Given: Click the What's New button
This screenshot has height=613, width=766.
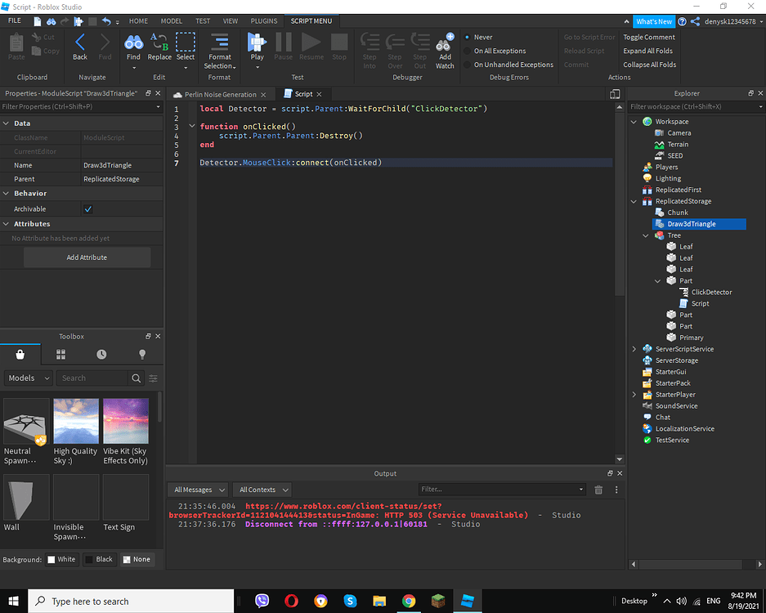Looking at the screenshot, I should coord(654,21).
